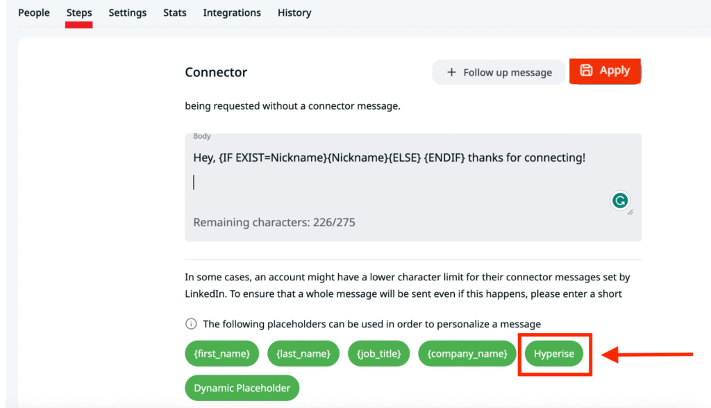Viewport: 711px width, 408px height.
Task: Add a Follow up message
Action: pyautogui.click(x=499, y=72)
